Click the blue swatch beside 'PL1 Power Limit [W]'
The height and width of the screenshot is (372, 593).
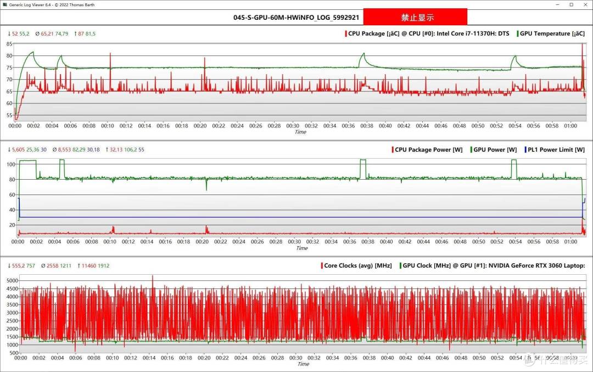(525, 149)
